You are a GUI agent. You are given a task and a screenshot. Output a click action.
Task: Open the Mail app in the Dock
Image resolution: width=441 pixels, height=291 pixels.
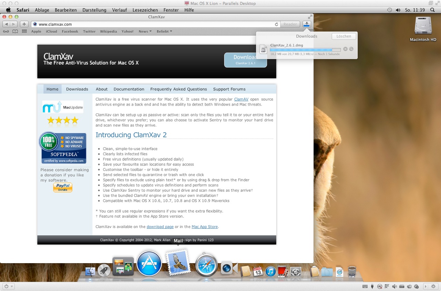click(178, 262)
